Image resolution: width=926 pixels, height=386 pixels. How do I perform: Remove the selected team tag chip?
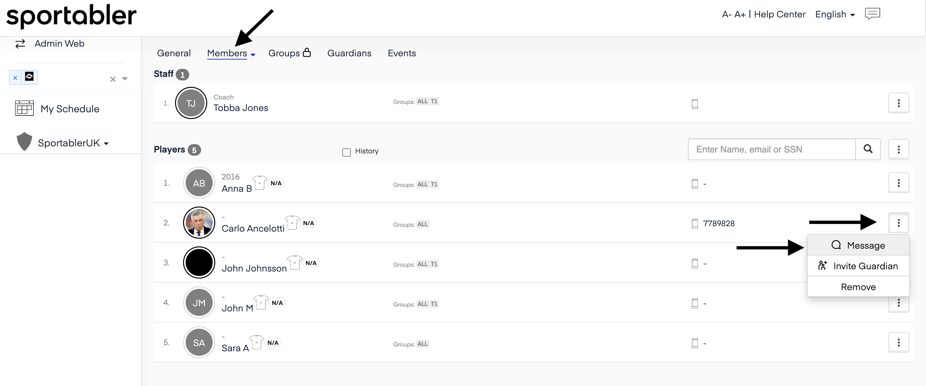point(15,78)
